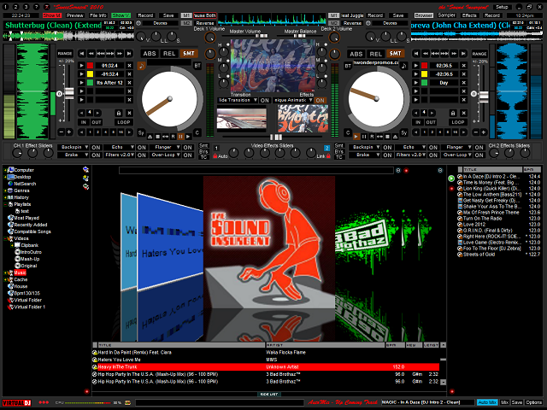The width and height of the screenshot is (547, 410).
Task: Select the ABS mode on left deck
Action: tap(149, 53)
